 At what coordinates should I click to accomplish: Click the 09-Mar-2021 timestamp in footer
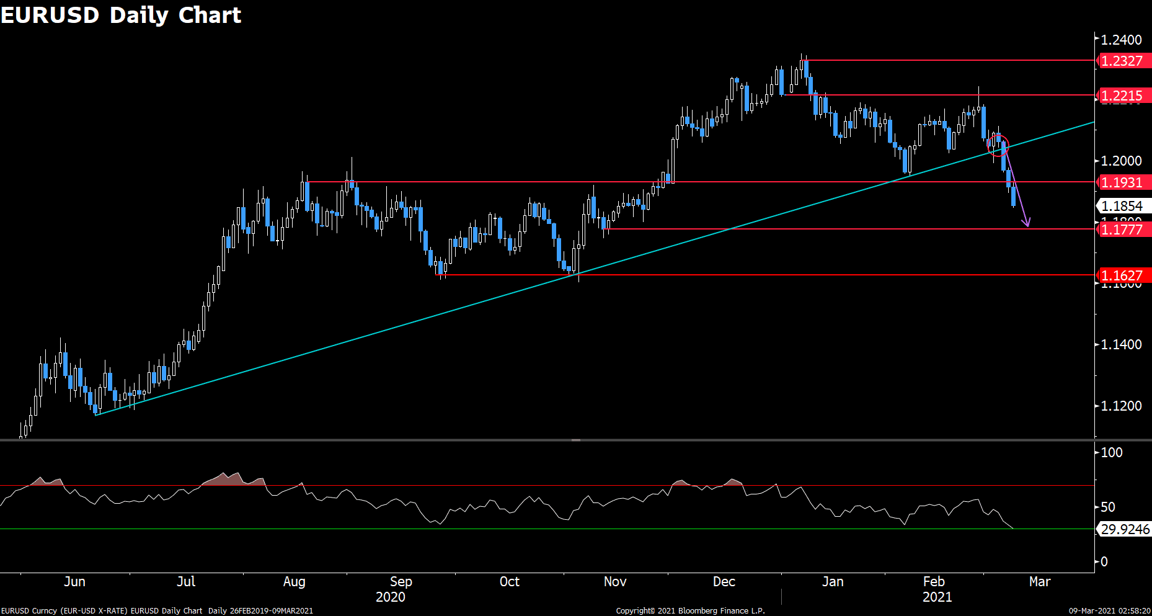(x=1110, y=610)
